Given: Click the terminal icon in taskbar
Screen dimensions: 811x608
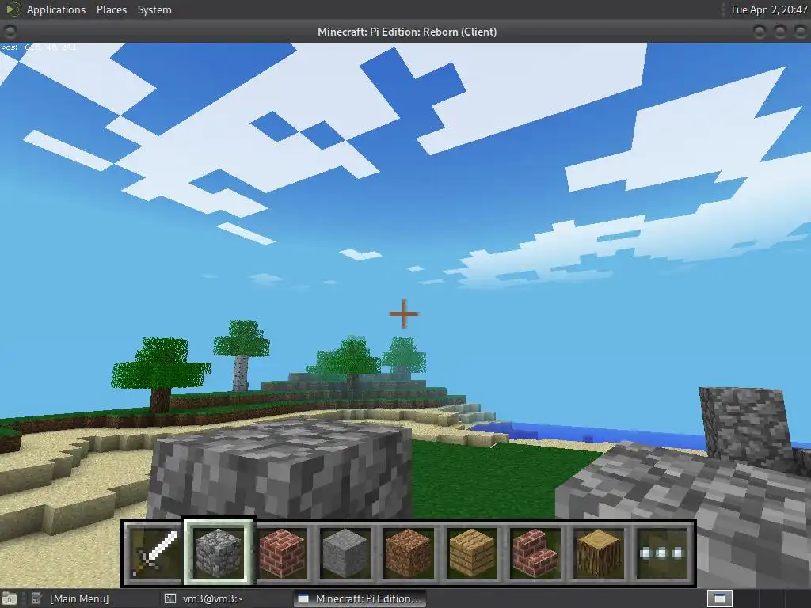Looking at the screenshot, I should pos(170,598).
